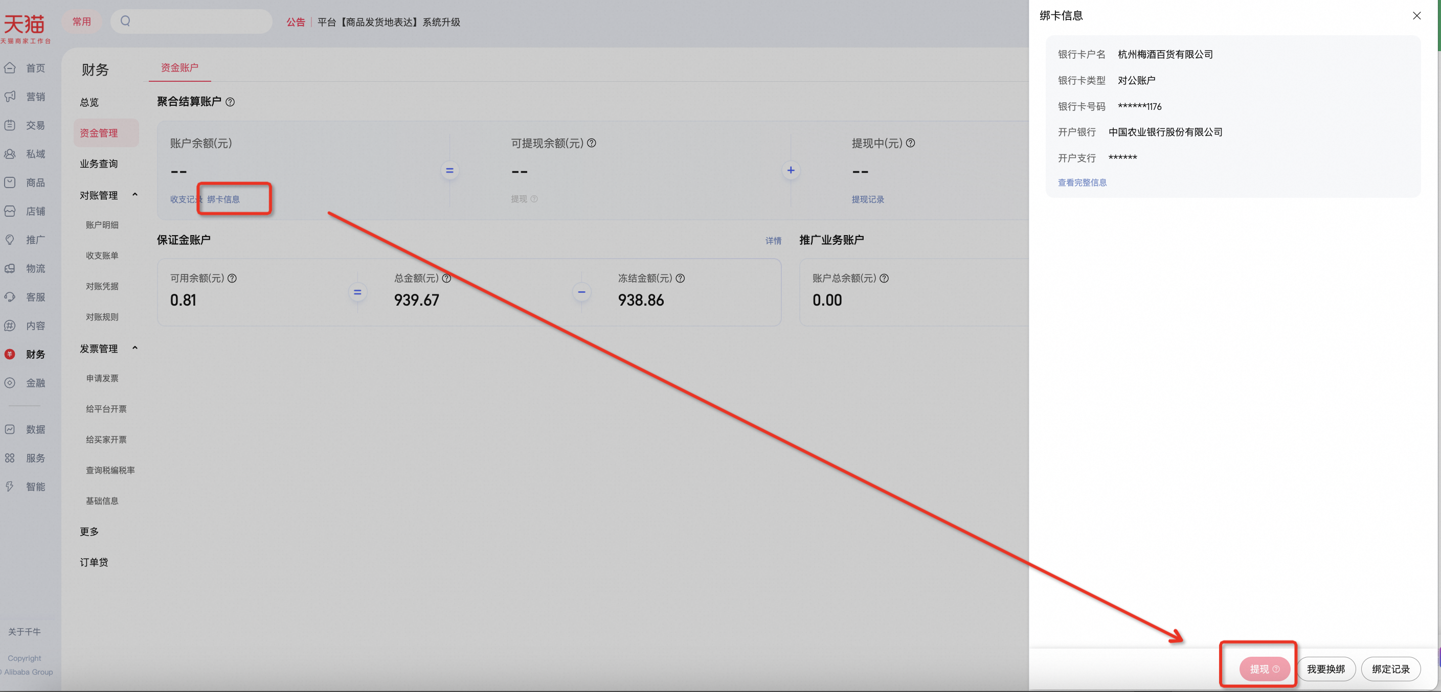Click help icon beside 可用余额(元)
This screenshot has height=692, width=1441.
pyautogui.click(x=232, y=279)
